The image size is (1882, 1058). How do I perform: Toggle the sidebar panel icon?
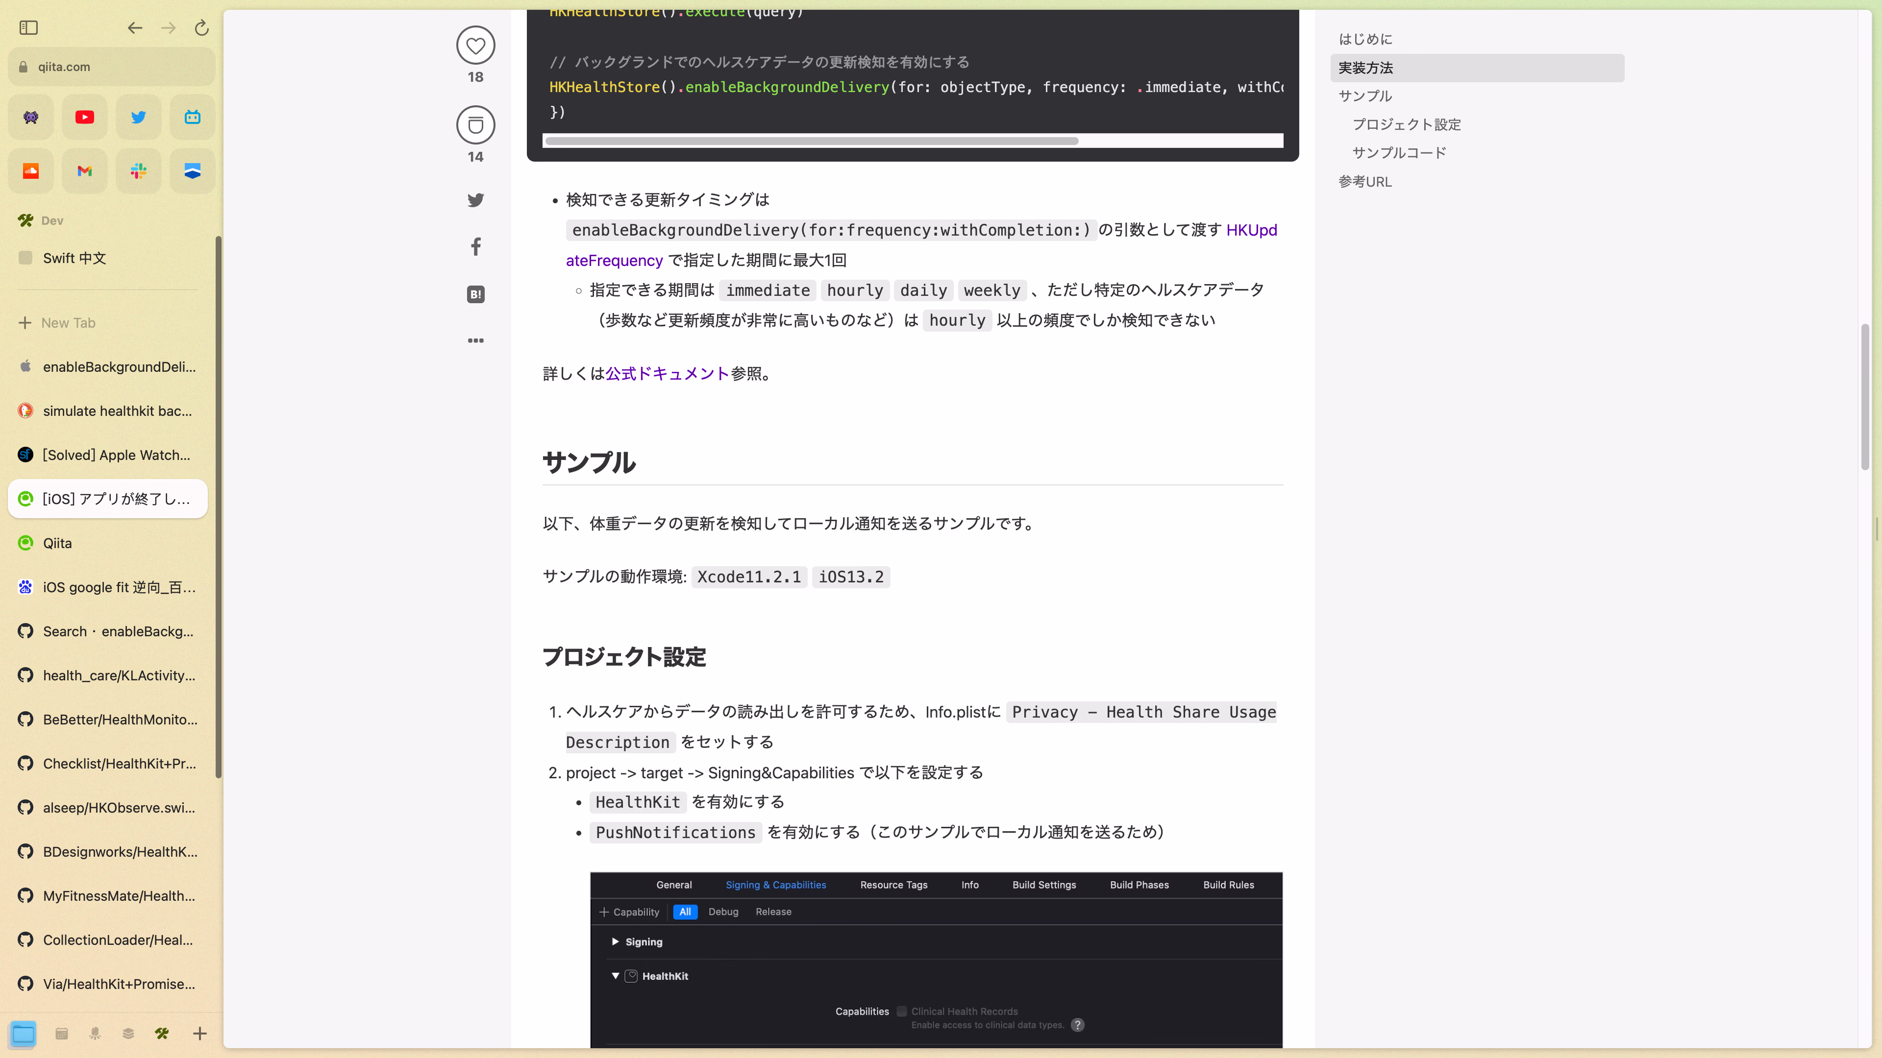point(28,28)
